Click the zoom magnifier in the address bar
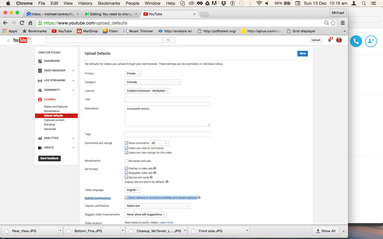Image resolution: width=383 pixels, height=239 pixels. tap(327, 23)
